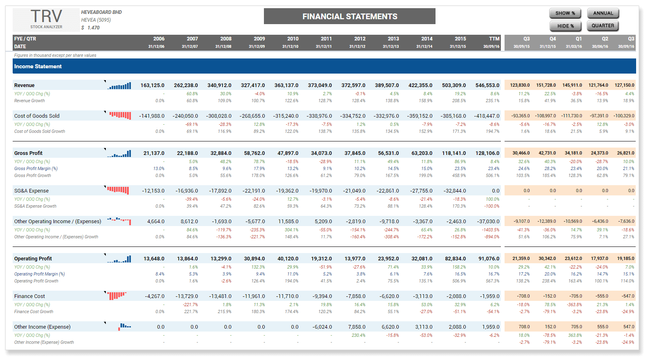Click the Q1 31/03/16 quarter header
650x363 pixels.
click(574, 43)
